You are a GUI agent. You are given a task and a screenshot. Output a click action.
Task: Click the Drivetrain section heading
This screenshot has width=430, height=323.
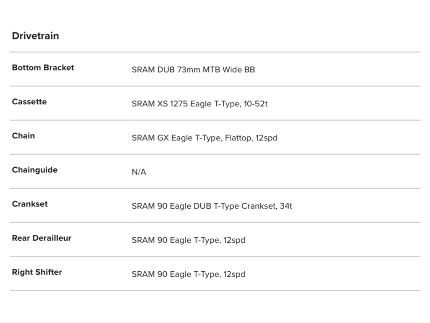coord(35,36)
